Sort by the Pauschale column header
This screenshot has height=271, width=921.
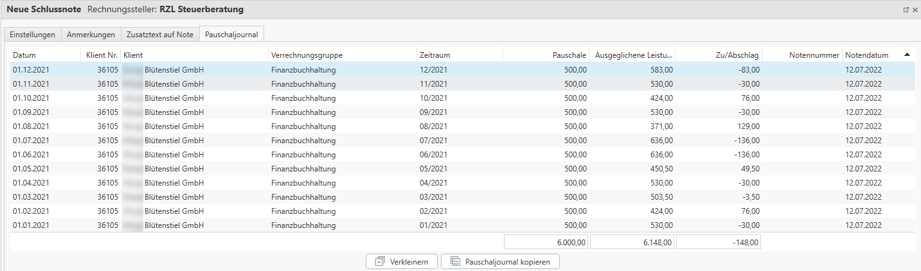569,55
